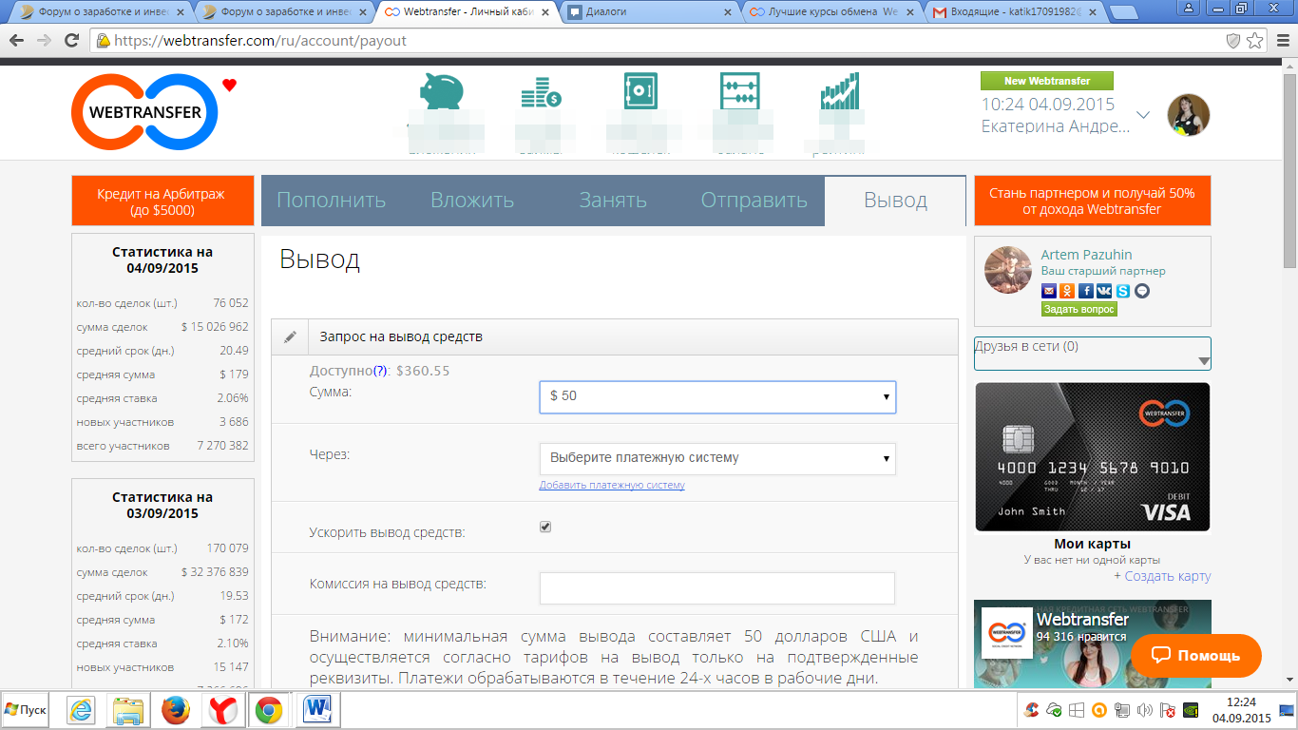
Task: Contact Artem Pazuhin via Skype icon
Action: point(1124,292)
